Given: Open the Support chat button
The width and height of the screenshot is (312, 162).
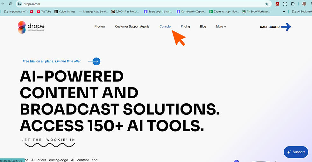Looking at the screenshot, I should pos(296,152).
